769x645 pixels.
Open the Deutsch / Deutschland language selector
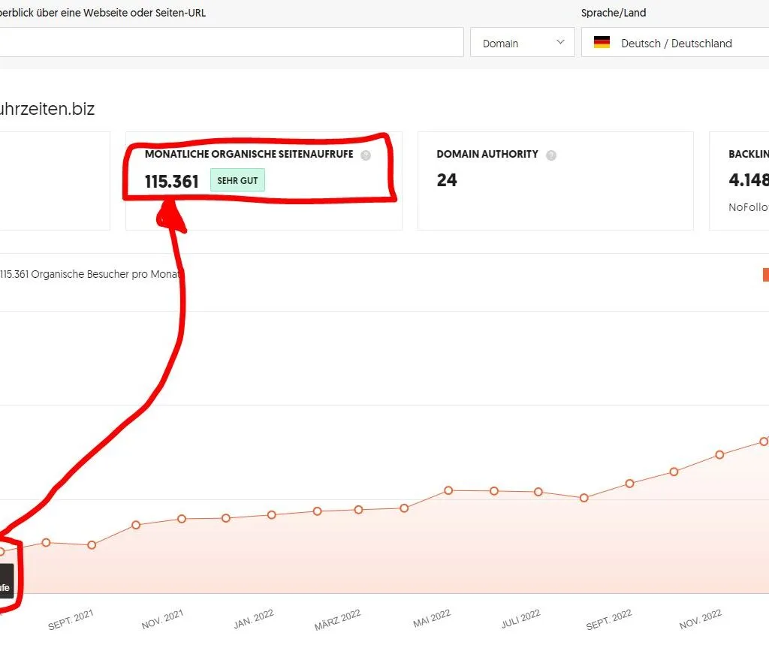click(x=675, y=43)
